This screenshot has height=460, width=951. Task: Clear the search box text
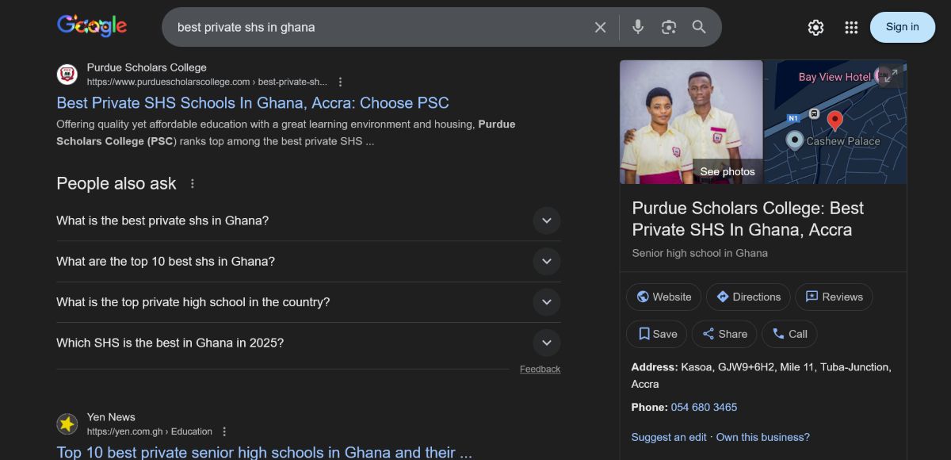coord(600,28)
